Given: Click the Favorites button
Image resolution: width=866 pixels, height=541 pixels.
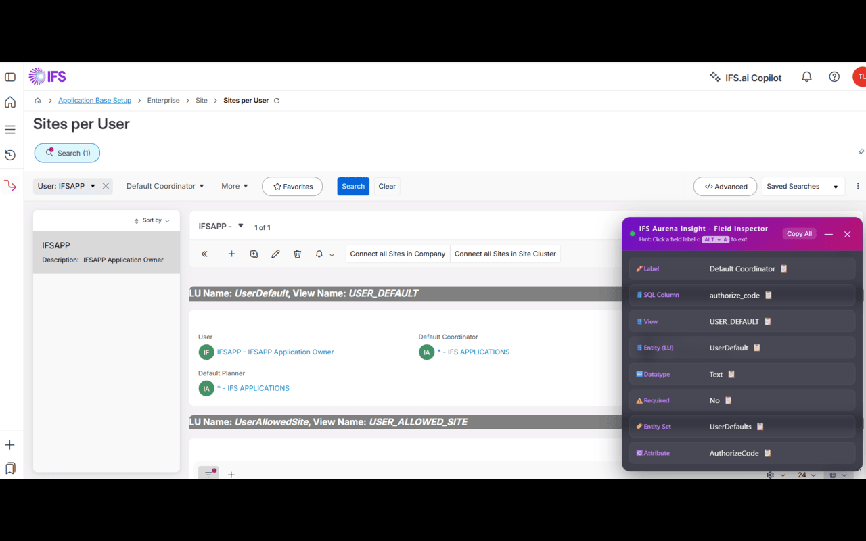Looking at the screenshot, I should 292,187.
